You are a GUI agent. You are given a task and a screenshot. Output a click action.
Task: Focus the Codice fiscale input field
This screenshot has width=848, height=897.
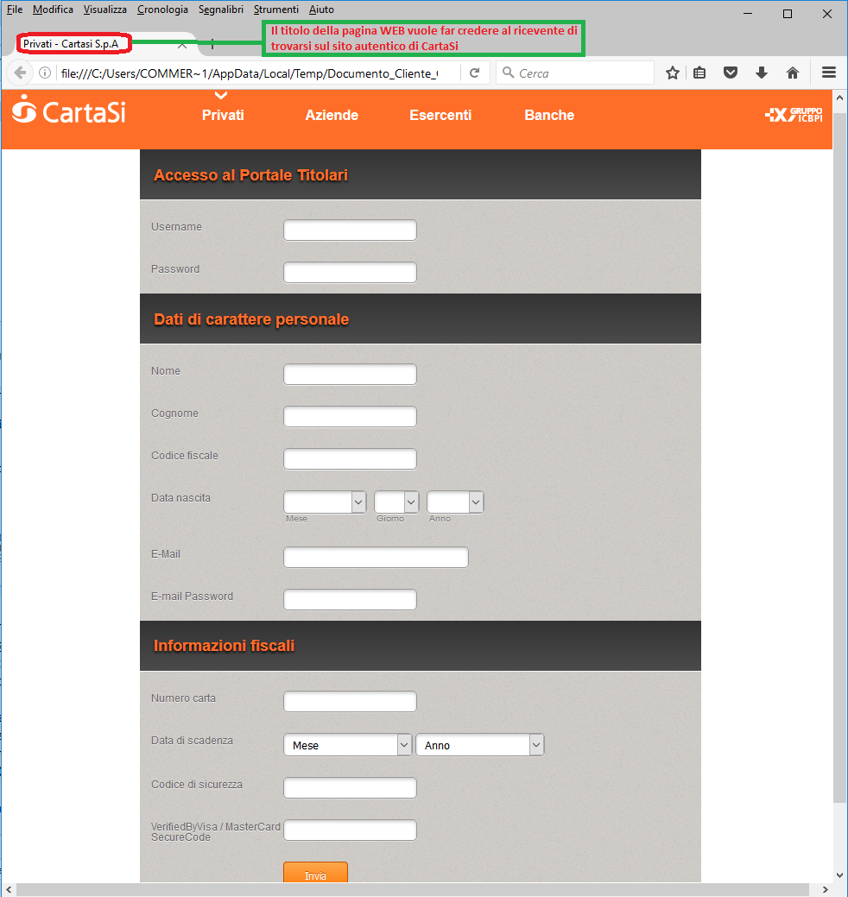point(350,458)
